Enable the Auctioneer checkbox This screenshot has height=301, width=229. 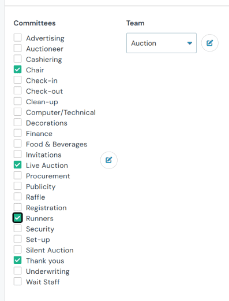(x=17, y=48)
